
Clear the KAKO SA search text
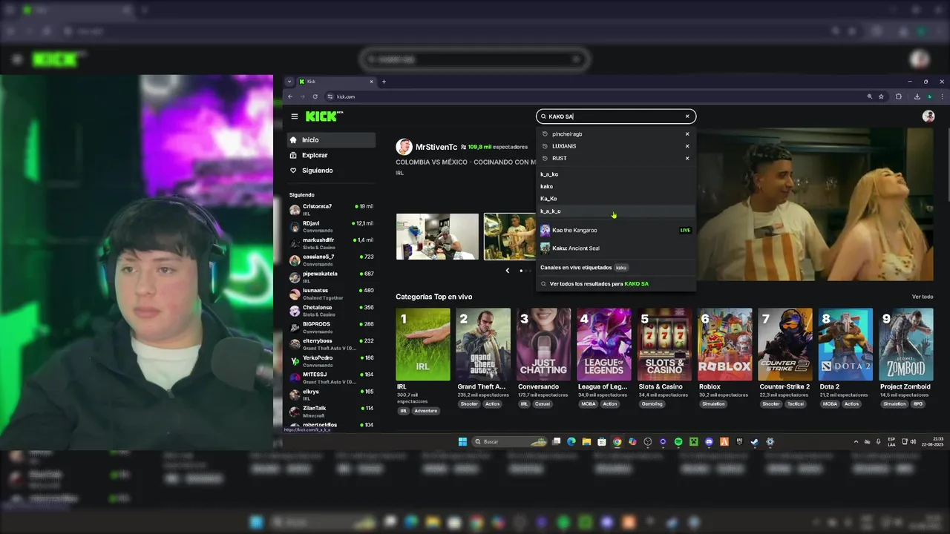(x=687, y=116)
